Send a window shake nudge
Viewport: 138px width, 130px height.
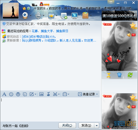(25, 94)
